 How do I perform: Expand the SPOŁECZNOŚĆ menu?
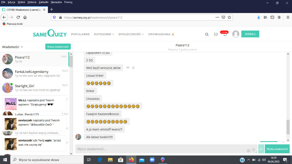[131, 34]
